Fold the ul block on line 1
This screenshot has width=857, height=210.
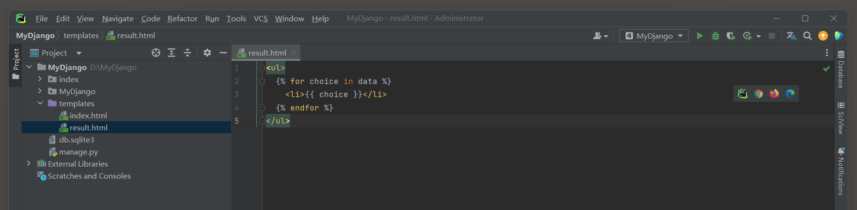[x=262, y=68]
